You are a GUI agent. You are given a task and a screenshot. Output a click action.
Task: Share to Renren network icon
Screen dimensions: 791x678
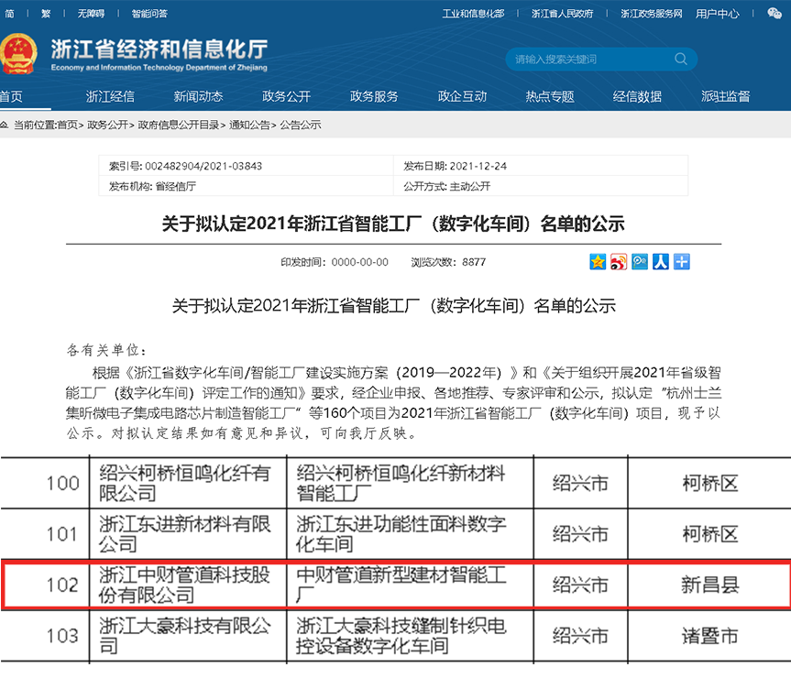coord(661,262)
